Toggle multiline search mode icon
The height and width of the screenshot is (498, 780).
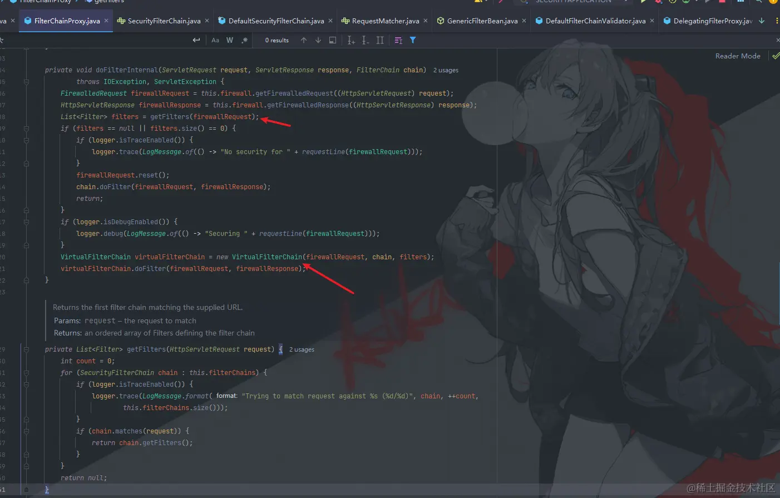click(398, 40)
